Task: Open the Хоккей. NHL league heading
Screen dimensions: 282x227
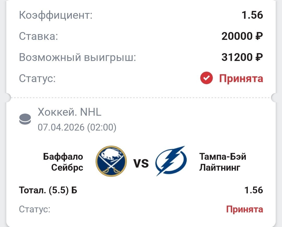Action: pyautogui.click(x=69, y=112)
